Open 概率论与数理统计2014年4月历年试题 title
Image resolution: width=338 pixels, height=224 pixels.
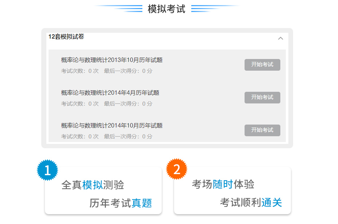110,93
